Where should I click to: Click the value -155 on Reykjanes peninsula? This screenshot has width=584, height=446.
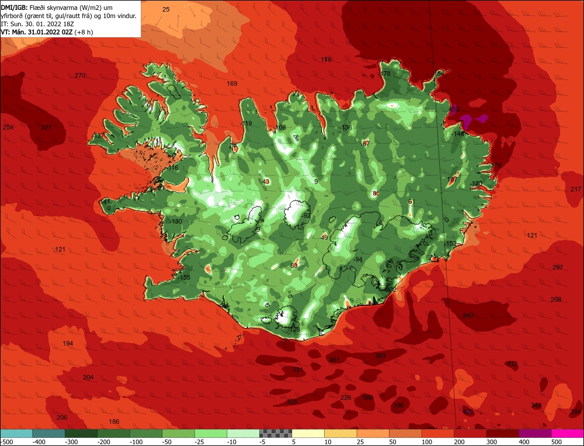pos(184,277)
